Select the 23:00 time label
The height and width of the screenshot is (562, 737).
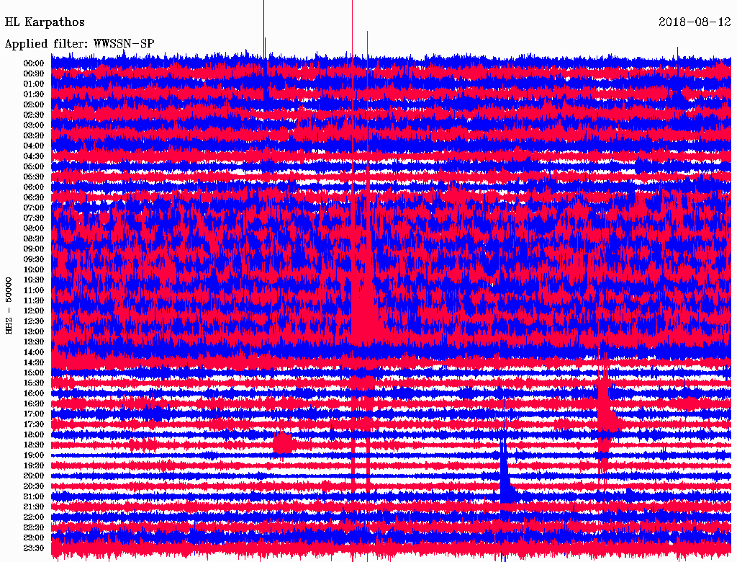tap(34, 538)
